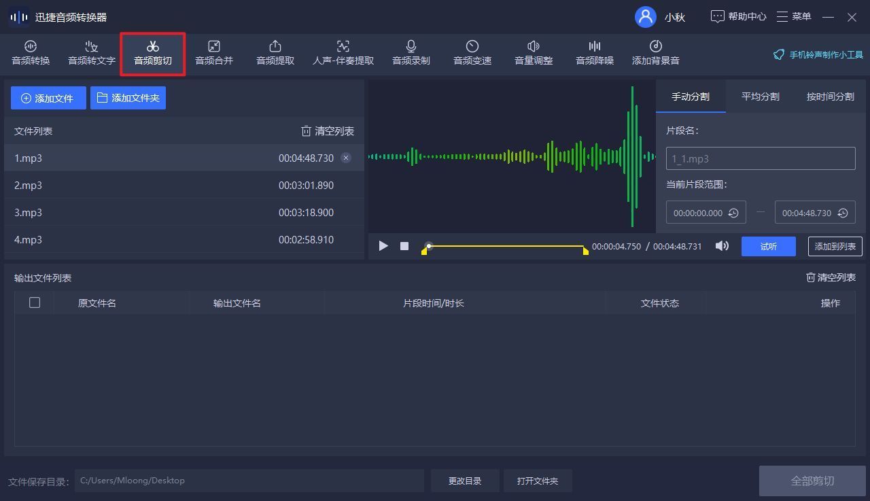
Task: Click the 全部剪切 button
Action: 812,481
